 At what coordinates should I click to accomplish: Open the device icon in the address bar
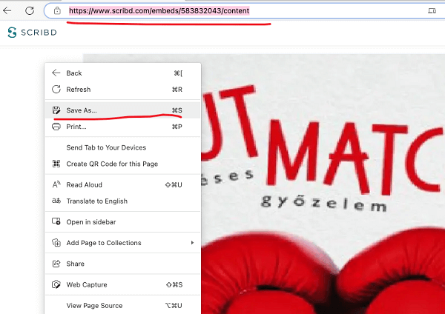coord(432,11)
